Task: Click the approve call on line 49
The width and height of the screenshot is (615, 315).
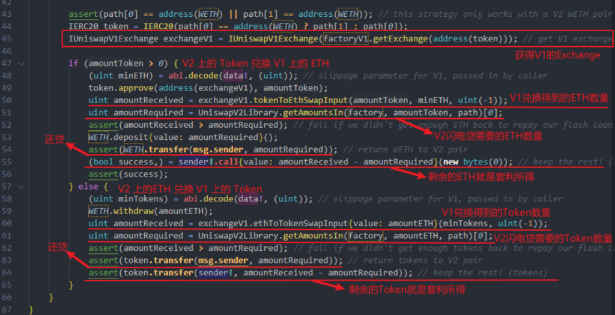Action: 136,88
